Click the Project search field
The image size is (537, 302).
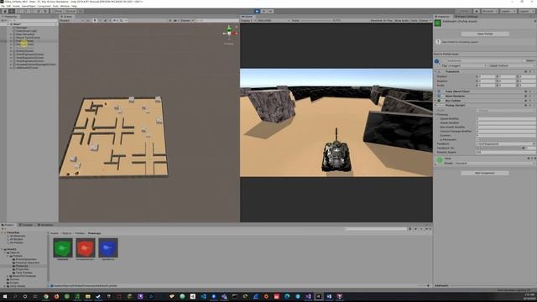[376, 229]
